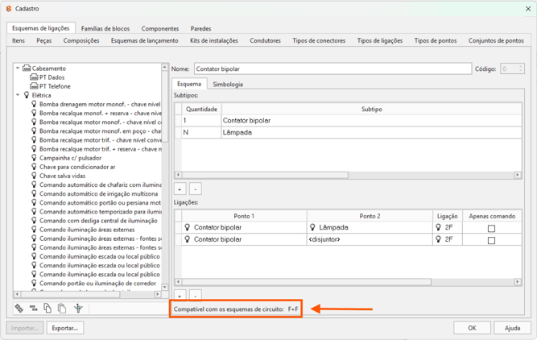Viewport: 537px width, 340px height.
Task: Check Apenas comando for the Lâmpada connection
Action: tap(491, 228)
